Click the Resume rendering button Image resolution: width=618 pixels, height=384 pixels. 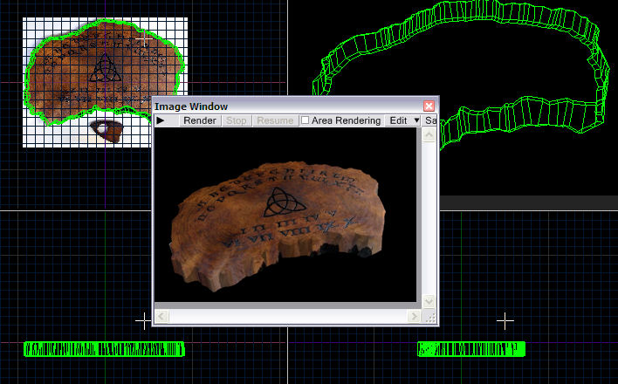[x=275, y=120]
